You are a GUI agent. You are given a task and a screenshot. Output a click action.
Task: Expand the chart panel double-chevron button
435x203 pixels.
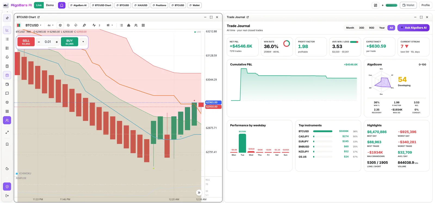(199, 193)
